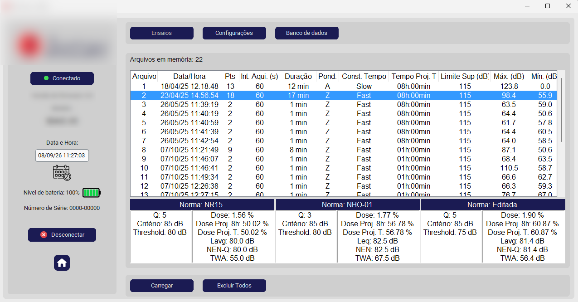This screenshot has width=578, height=302.
Task: Click Dose Proj. 8h: 56.78 % value
Action: 377,224
